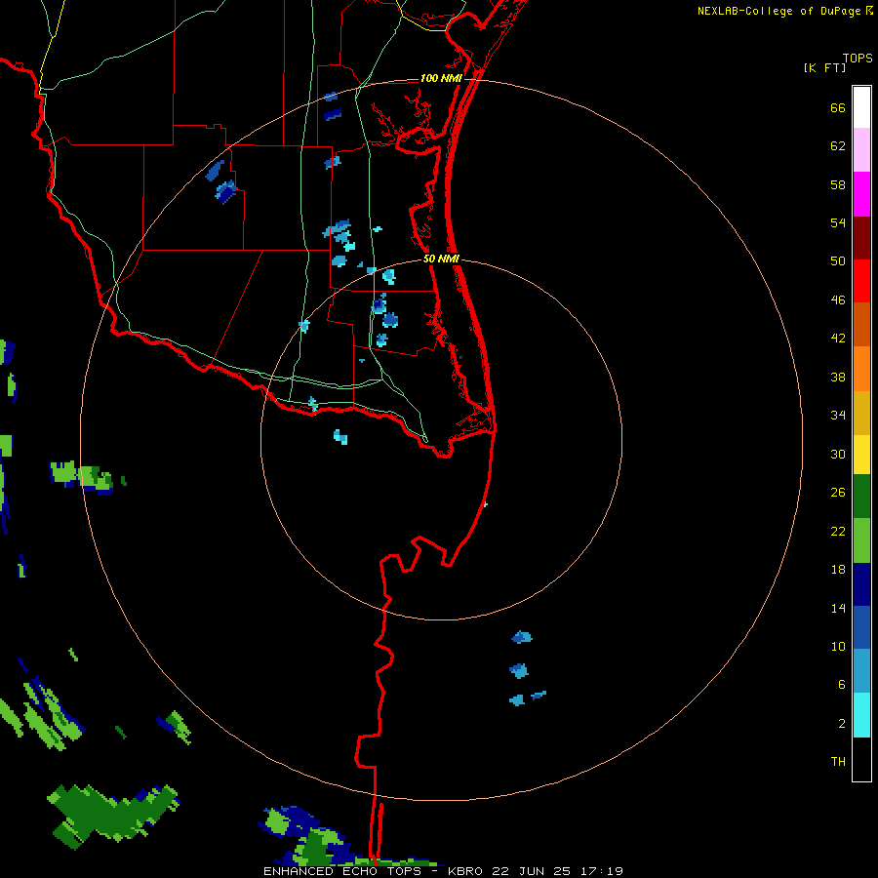Click the legend value 10
This screenshot has width=878, height=878.
tap(838, 646)
